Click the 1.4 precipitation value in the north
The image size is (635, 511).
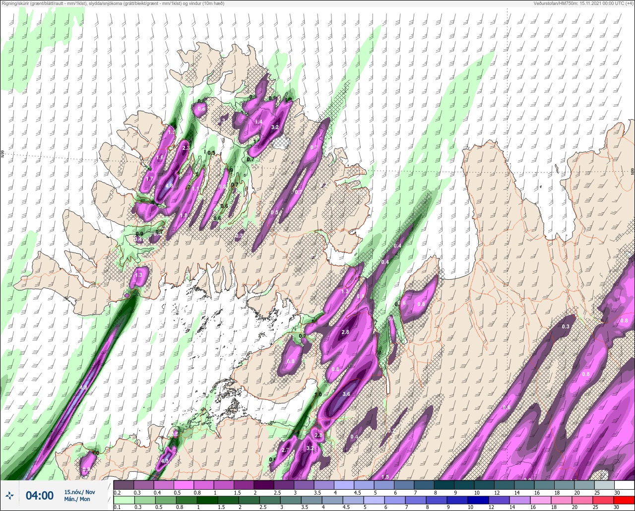tap(258, 122)
